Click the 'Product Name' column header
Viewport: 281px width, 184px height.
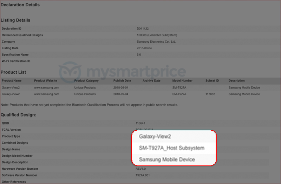coord(12,81)
